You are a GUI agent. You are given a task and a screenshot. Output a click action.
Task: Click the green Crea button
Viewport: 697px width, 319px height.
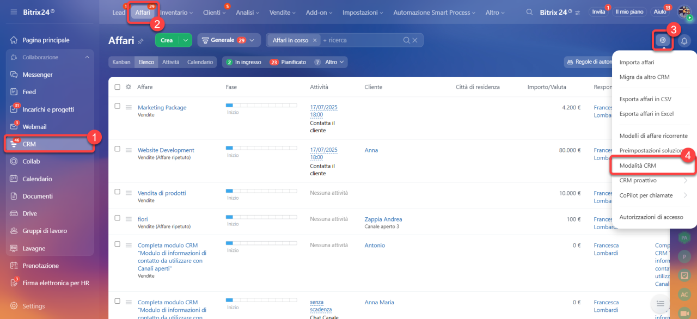pyautogui.click(x=167, y=40)
